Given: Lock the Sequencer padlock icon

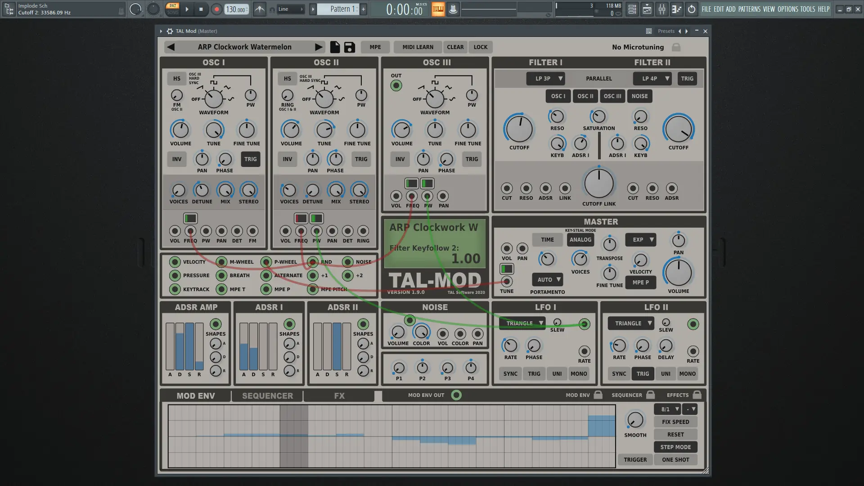Looking at the screenshot, I should click(650, 395).
